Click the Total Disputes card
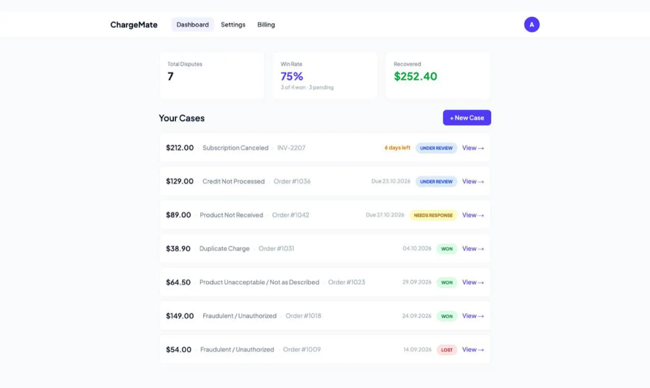This screenshot has width=650, height=388. (212, 75)
